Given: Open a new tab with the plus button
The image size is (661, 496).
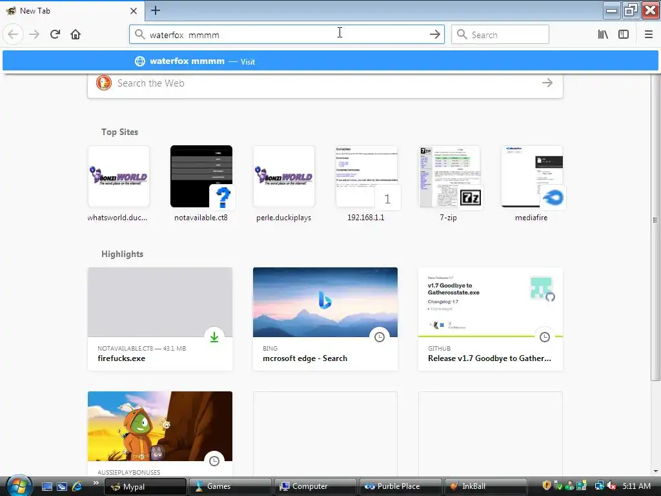Looking at the screenshot, I should click(x=155, y=10).
